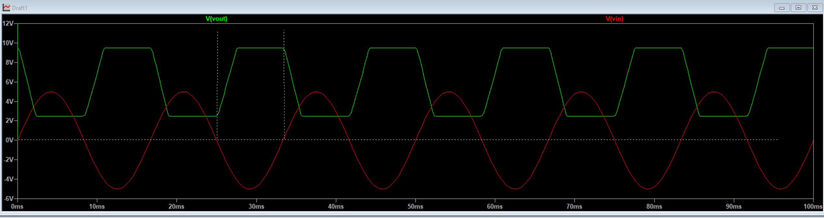Click the Draft1 title text

click(20, 8)
